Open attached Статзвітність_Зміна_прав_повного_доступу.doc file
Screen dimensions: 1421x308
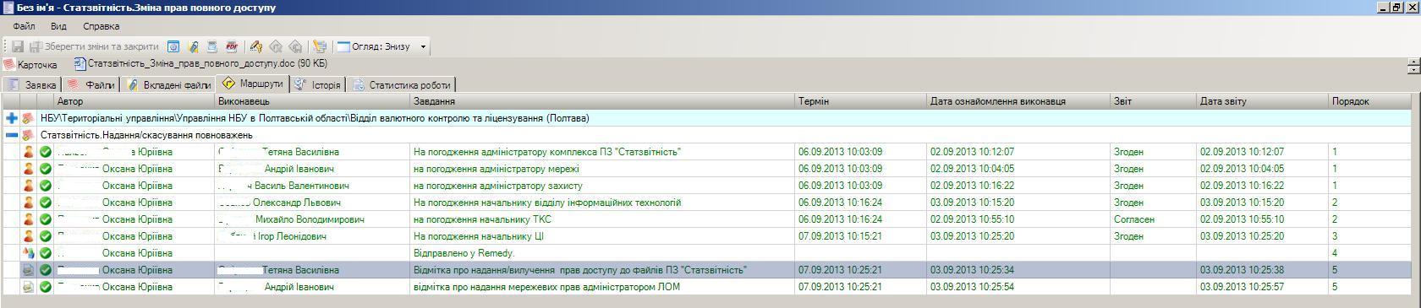point(200,63)
